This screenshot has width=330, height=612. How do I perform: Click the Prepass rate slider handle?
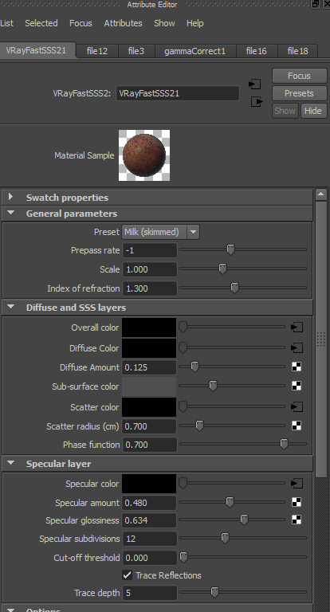pyautogui.click(x=231, y=249)
